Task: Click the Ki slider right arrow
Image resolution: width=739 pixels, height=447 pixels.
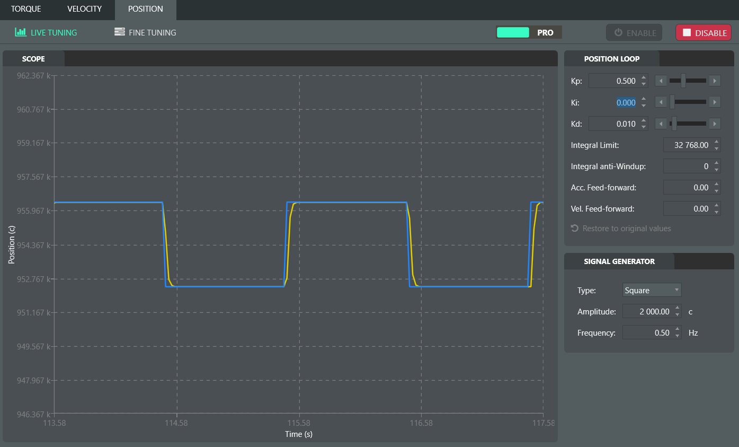Action: [x=715, y=102]
